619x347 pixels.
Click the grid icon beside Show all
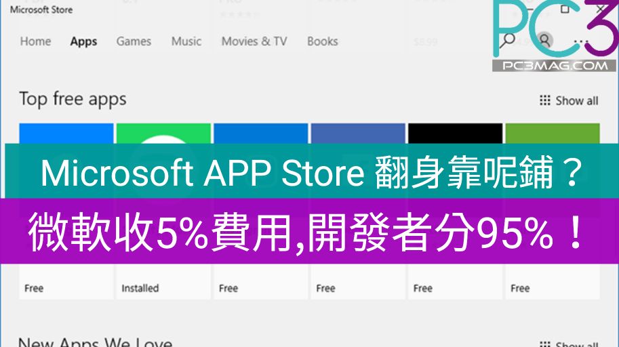click(x=544, y=100)
